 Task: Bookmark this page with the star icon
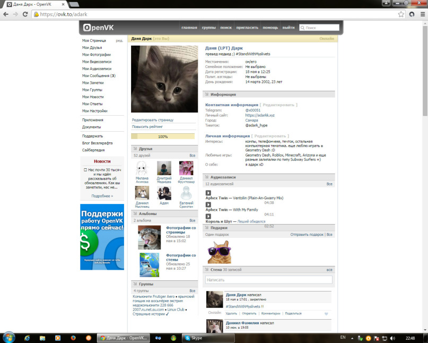[401, 14]
